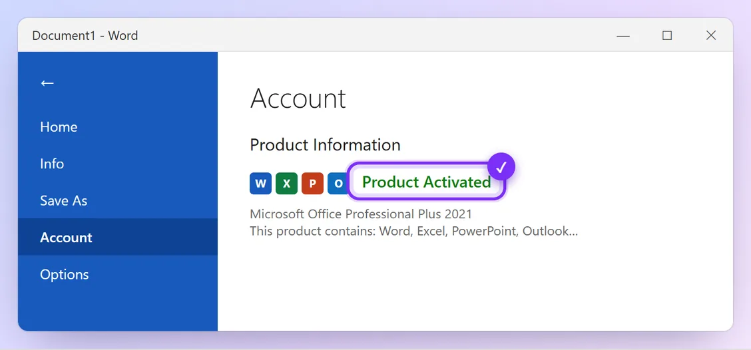Screen dimensions: 751x350
Task: Select the Account sidebar item
Action: (x=118, y=237)
